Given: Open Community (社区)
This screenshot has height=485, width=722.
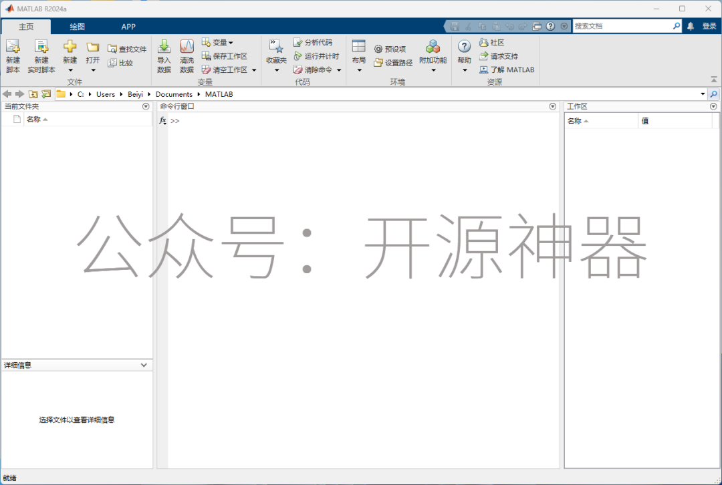Looking at the screenshot, I should 492,42.
